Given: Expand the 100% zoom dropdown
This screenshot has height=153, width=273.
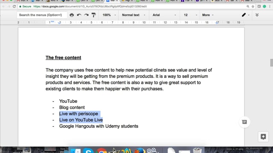Looking at the screenshot, I should 109,15.
